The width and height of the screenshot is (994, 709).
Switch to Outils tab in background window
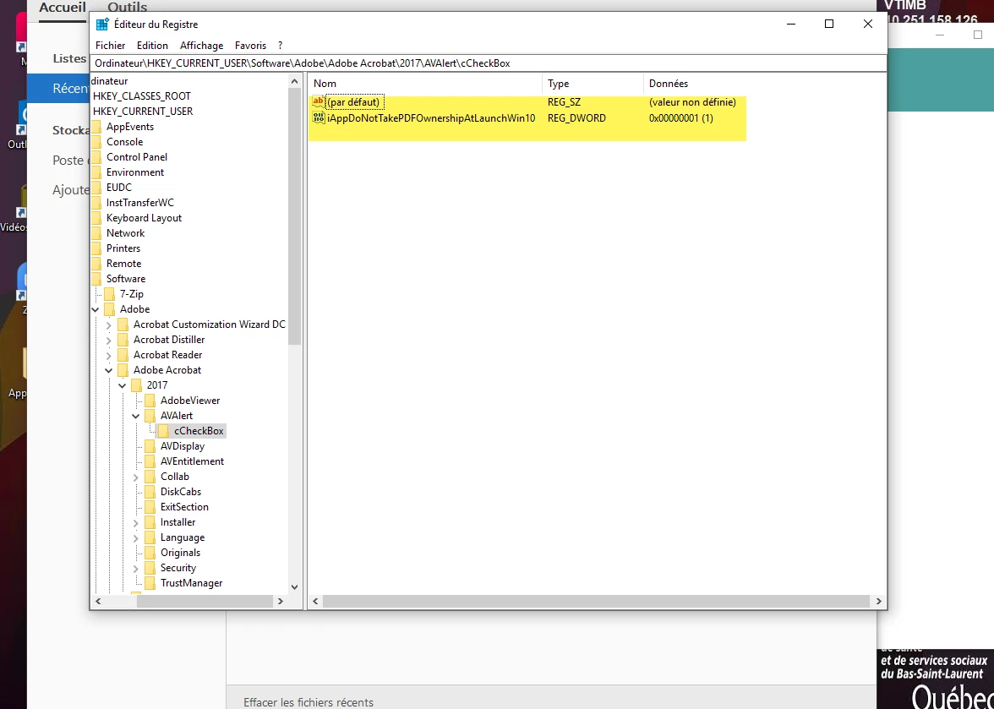tap(127, 6)
